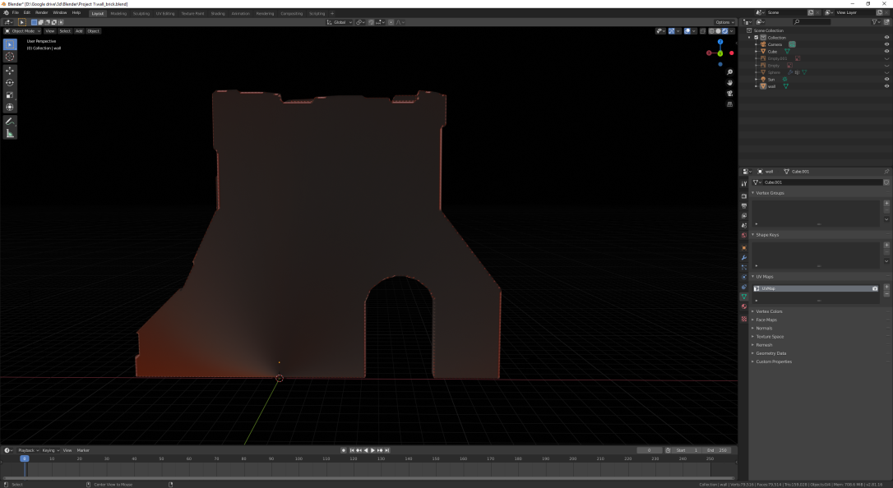
Task: Select the Cursor tool in the viewport toolbar
Action: click(10, 57)
